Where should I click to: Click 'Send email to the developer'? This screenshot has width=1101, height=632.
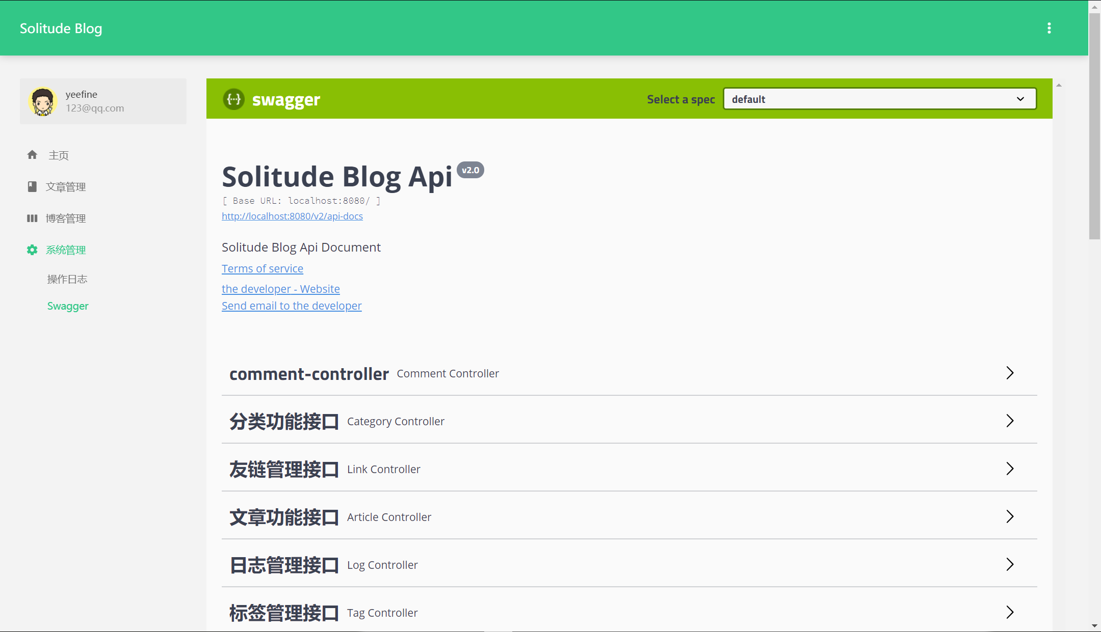[292, 306]
